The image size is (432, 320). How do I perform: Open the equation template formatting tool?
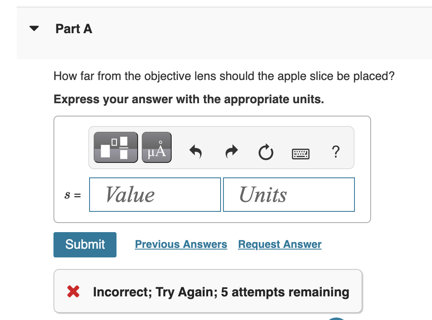(x=115, y=147)
